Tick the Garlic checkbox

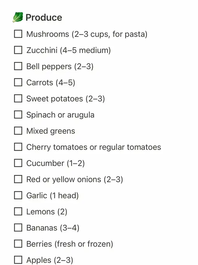(18, 195)
